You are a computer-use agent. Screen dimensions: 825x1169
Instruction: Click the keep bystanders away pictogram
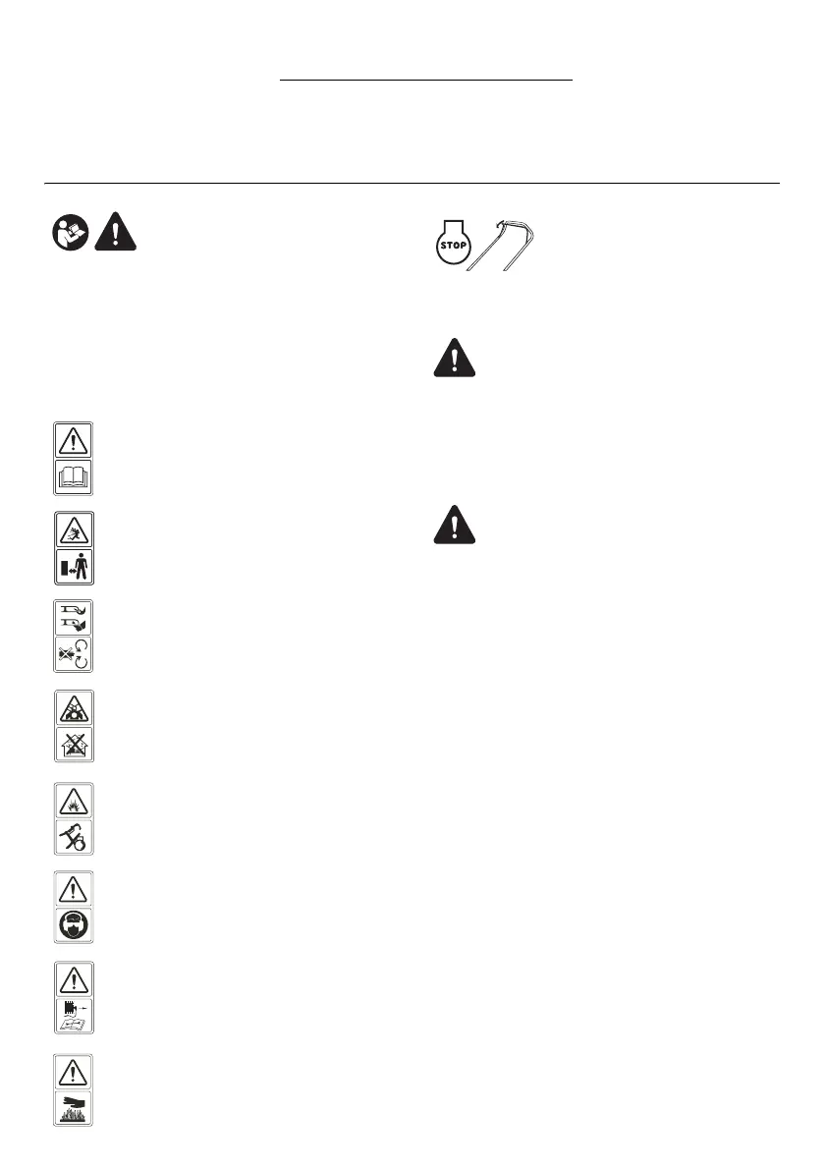tap(74, 567)
